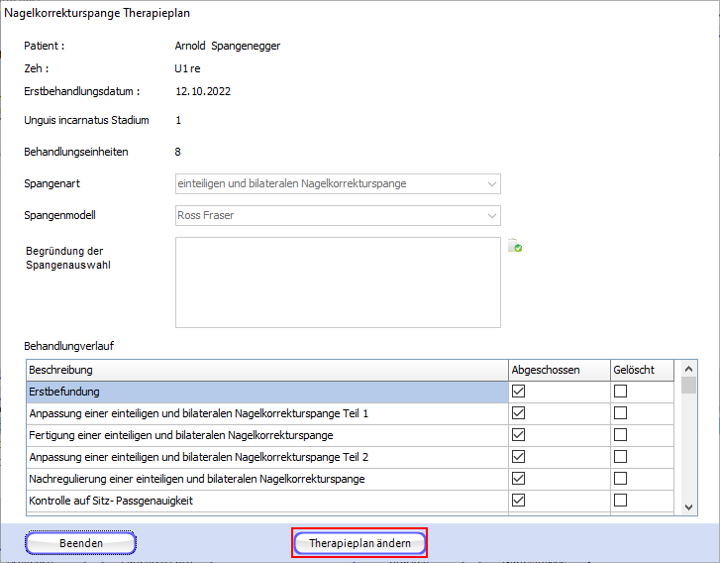
Task: Click the document icon beside Begründung field
Action: coord(515,247)
